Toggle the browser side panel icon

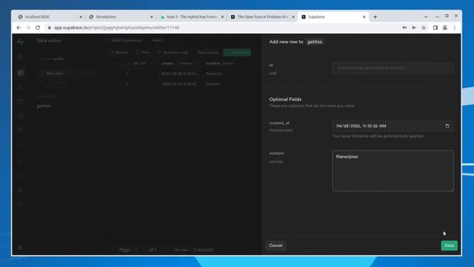coord(435,27)
